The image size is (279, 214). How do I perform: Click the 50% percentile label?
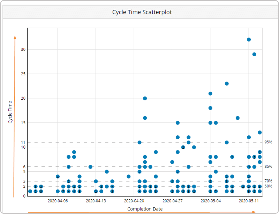click(x=268, y=186)
